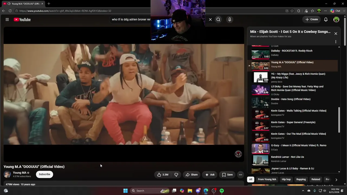
Task: Clear the YouTube search query
Action: click(x=210, y=19)
